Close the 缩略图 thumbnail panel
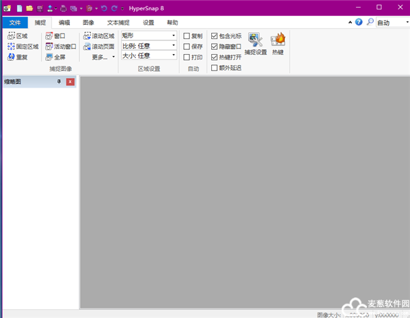Image resolution: width=410 pixels, height=318 pixels. 70,82
